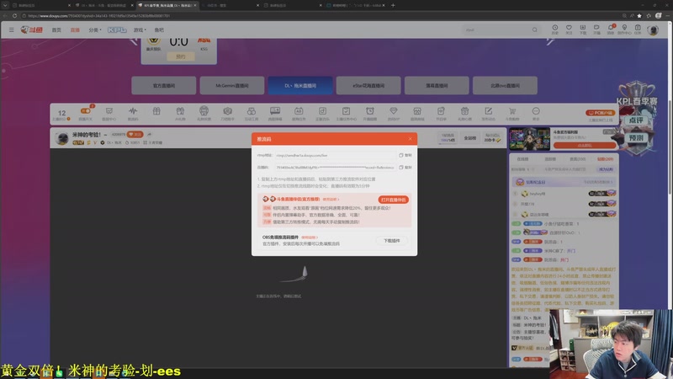Expand the 分类 dropdown

pyautogui.click(x=95, y=30)
